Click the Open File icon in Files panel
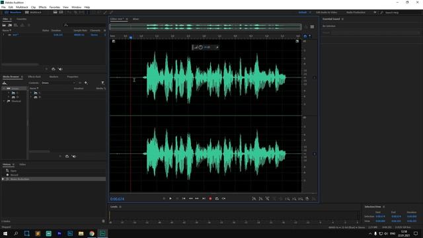This screenshot has height=238, width=423. click(4, 25)
